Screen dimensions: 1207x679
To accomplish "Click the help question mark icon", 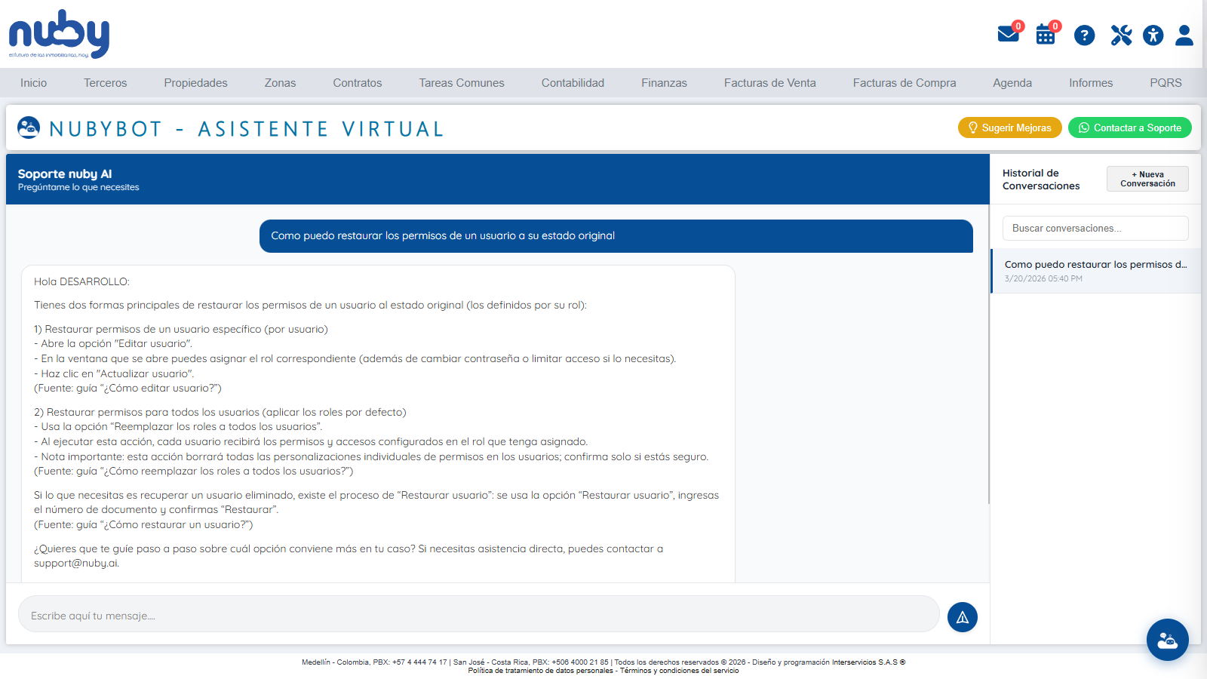I will point(1084,35).
